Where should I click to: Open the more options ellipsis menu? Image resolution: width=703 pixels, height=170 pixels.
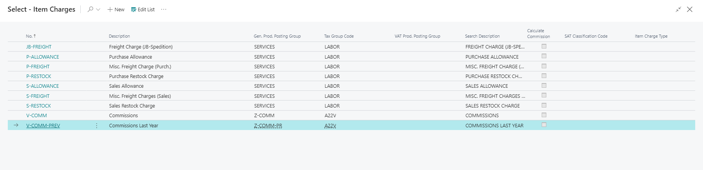click(x=164, y=9)
